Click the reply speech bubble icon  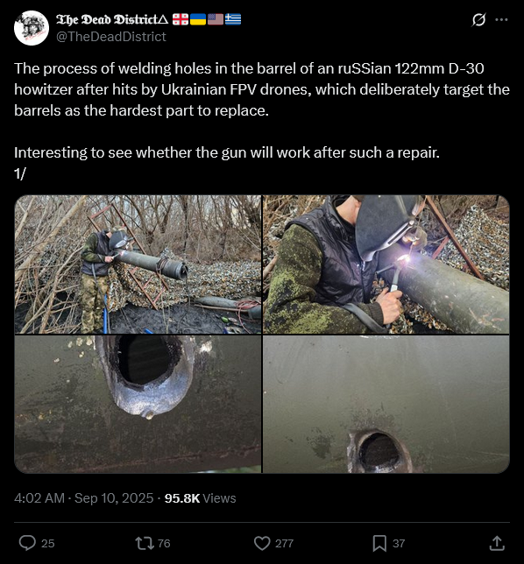27,543
